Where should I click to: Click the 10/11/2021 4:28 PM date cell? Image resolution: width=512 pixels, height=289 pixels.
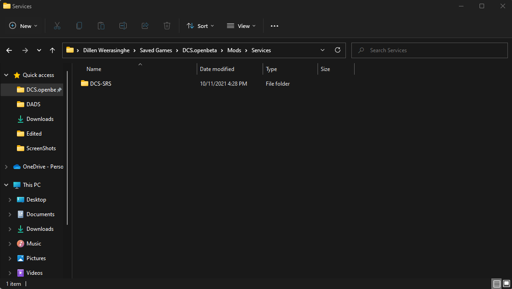click(223, 84)
